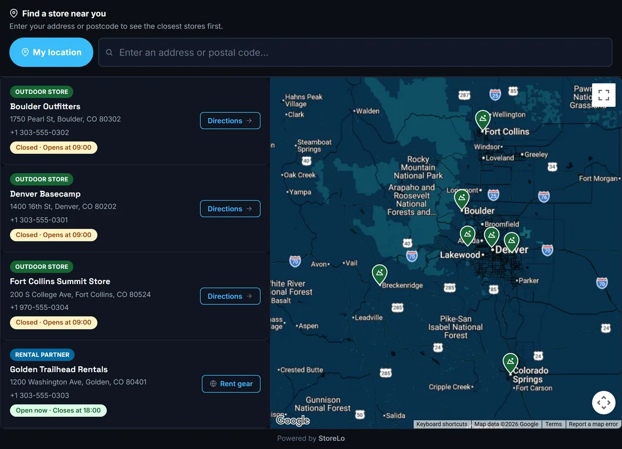
Task: Click address 1750 Pearl St, Boulder
Action: click(x=66, y=119)
